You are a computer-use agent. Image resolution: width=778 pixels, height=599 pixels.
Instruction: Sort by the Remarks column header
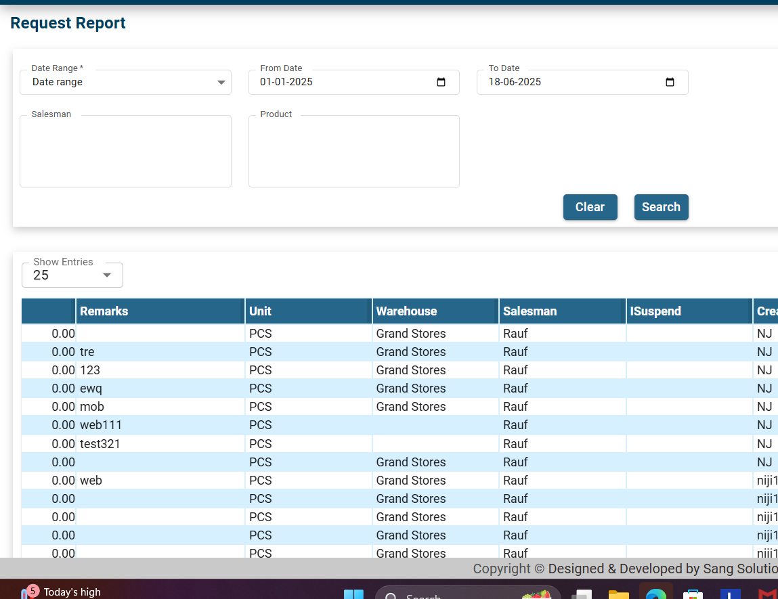104,311
